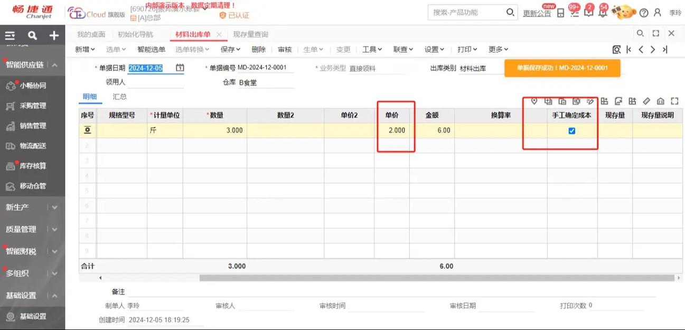
Task: Open 采购管理 in the sidebar
Action: coord(33,106)
